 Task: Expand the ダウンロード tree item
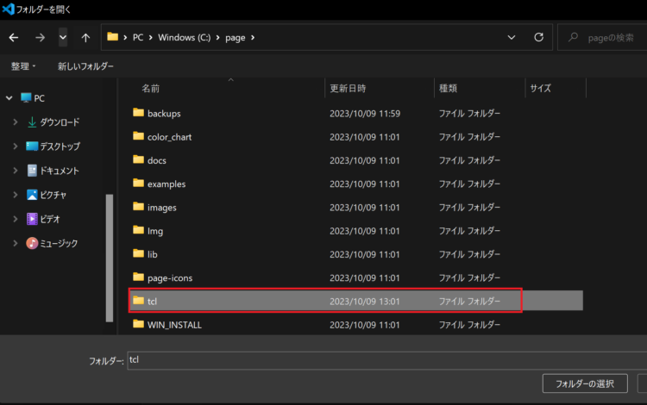coord(16,122)
